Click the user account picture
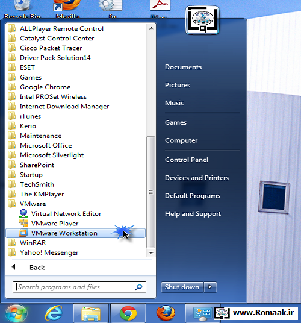Screen dimensions: 301x323 click(202, 20)
